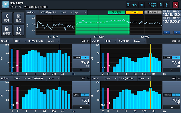Expand the up arrow under 70.9 dB
Viewport: 181px width, 113px height.
tap(172, 107)
